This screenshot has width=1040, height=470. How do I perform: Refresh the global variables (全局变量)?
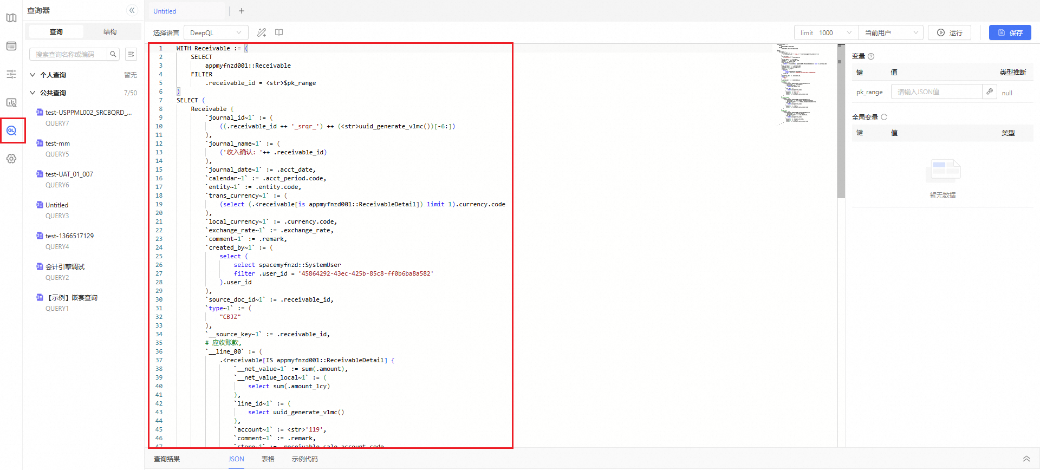pyautogui.click(x=884, y=117)
